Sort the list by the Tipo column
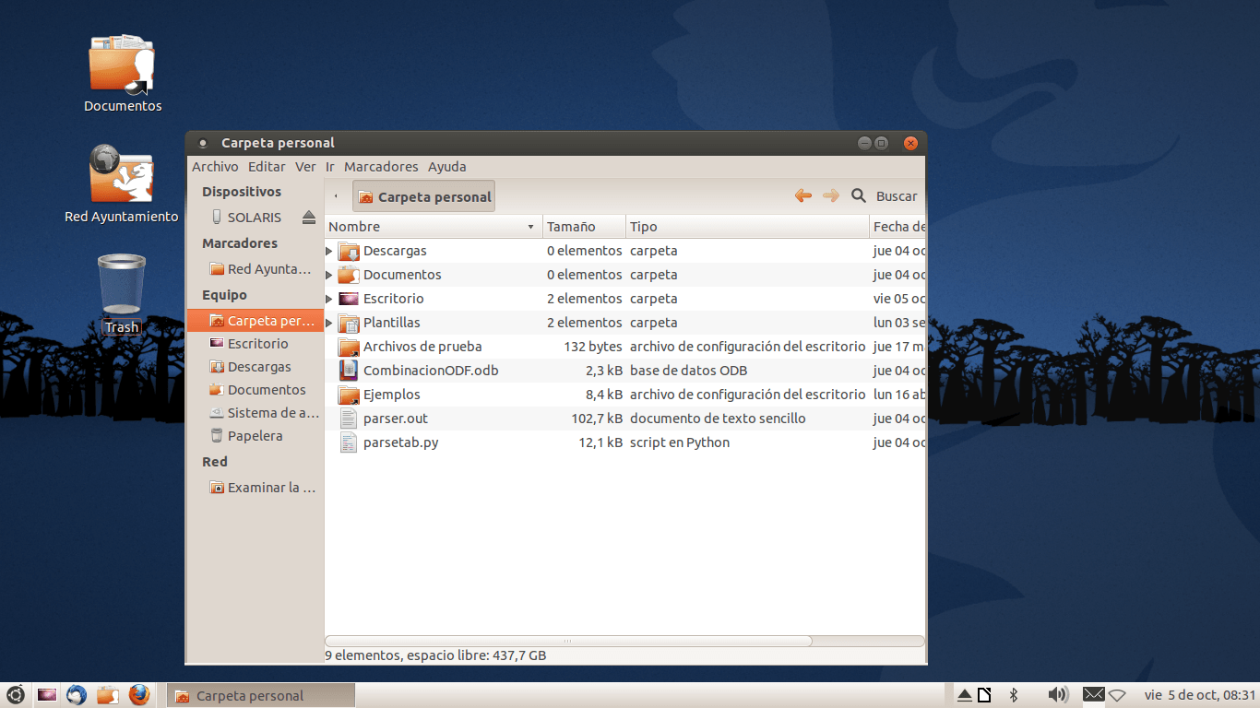Screen dimensions: 1260x708 748,227
